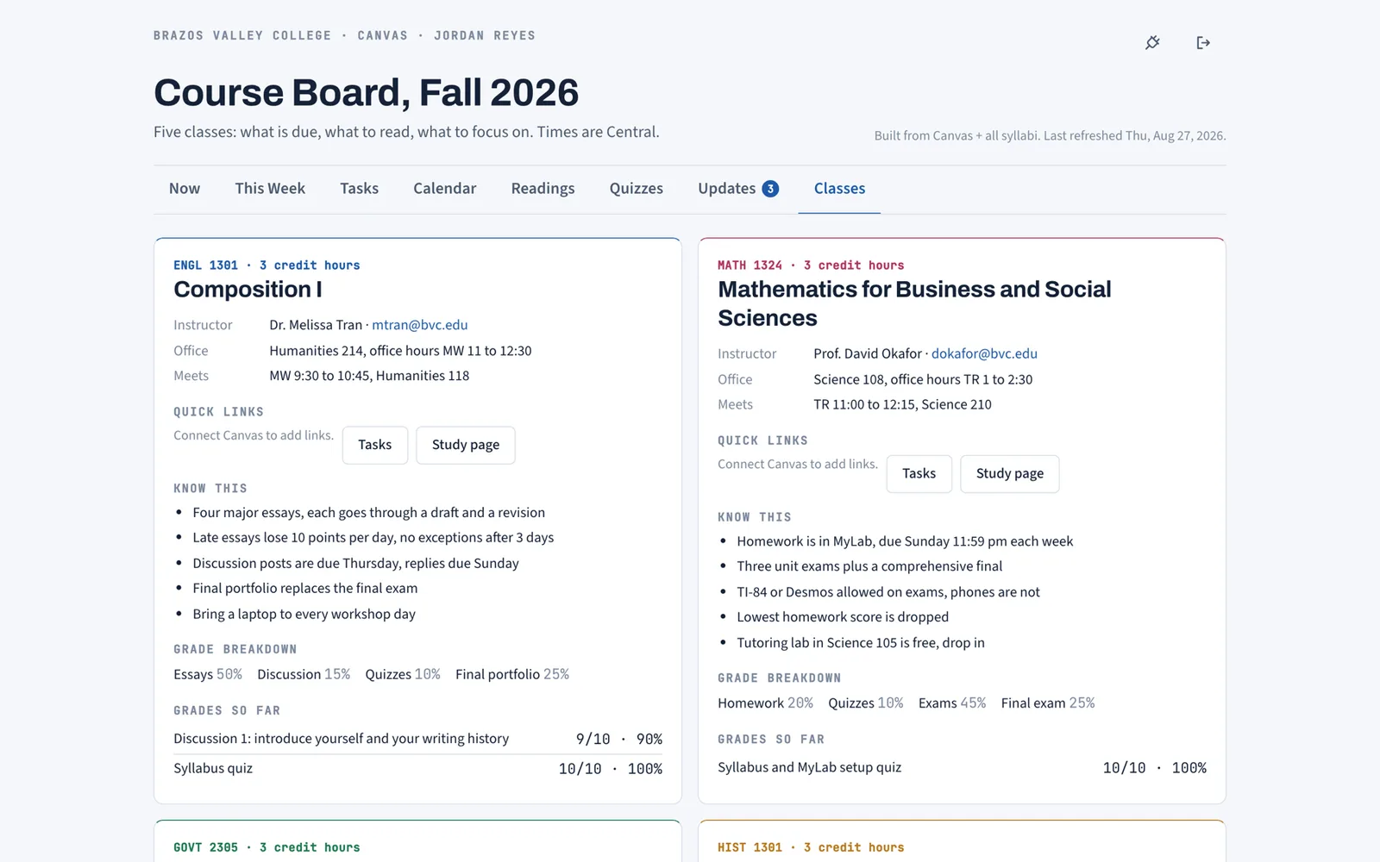
Task: Click Tasks button in Mathematics card
Action: point(919,473)
